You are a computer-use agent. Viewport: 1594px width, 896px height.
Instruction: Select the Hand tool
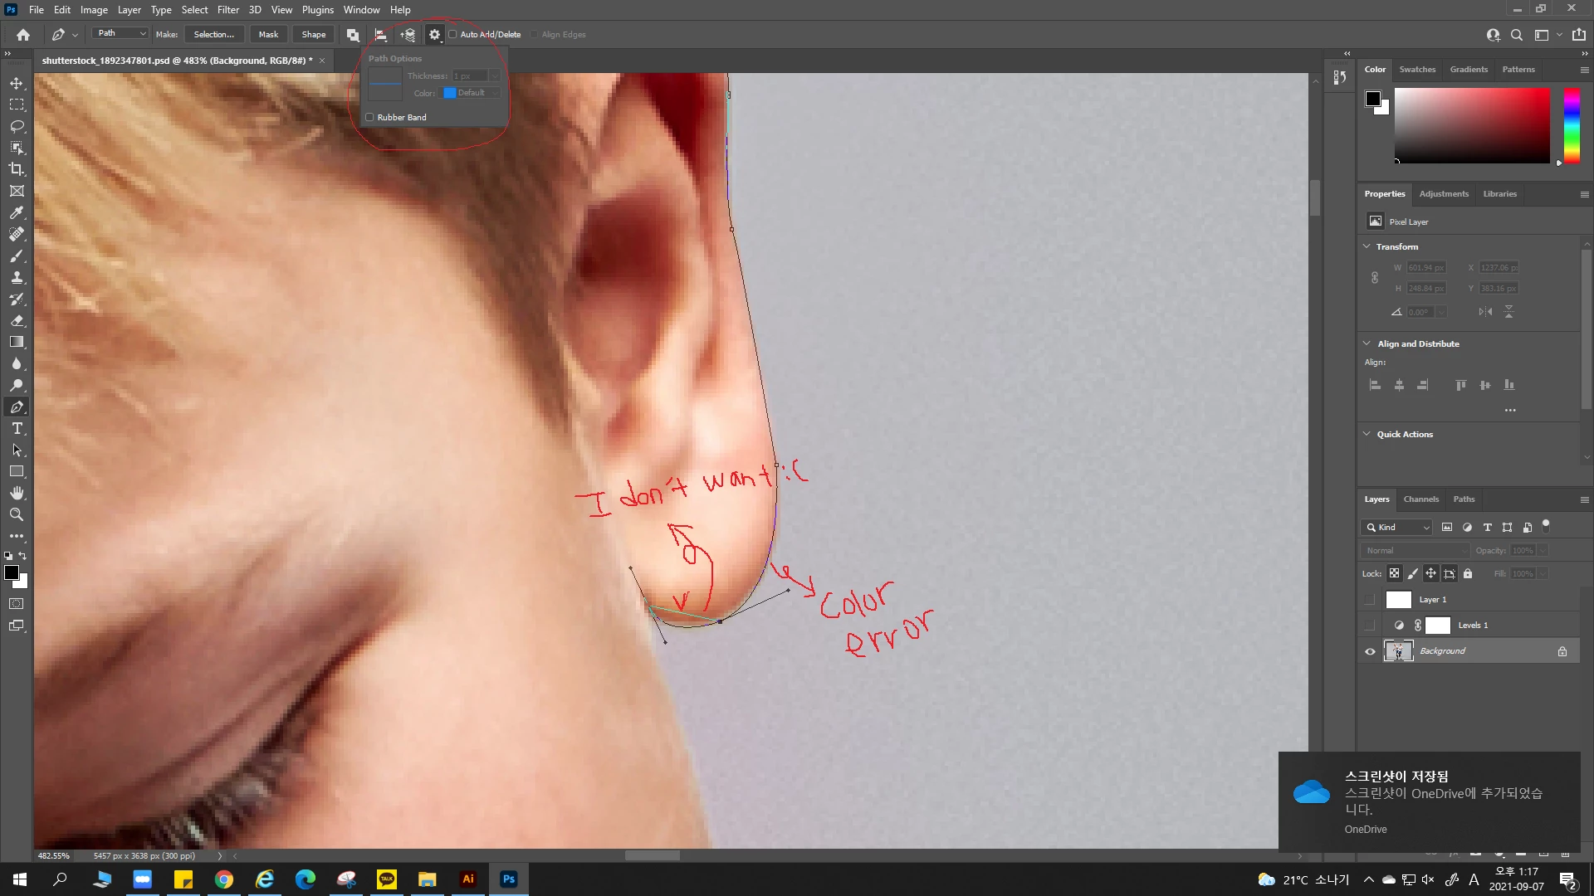tap(17, 493)
